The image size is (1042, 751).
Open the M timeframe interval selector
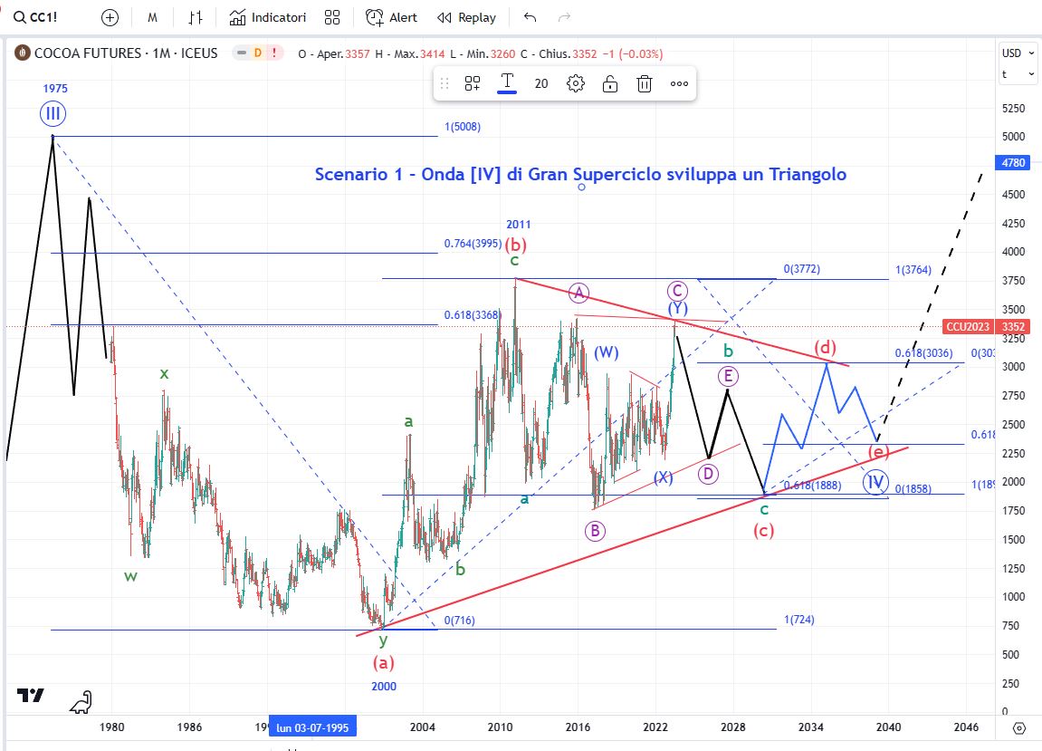point(152,17)
